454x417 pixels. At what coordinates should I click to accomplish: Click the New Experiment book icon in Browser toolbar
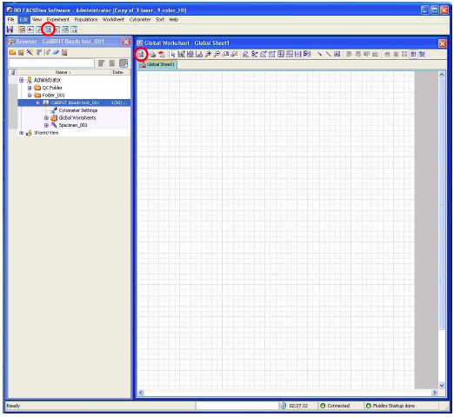coord(21,52)
